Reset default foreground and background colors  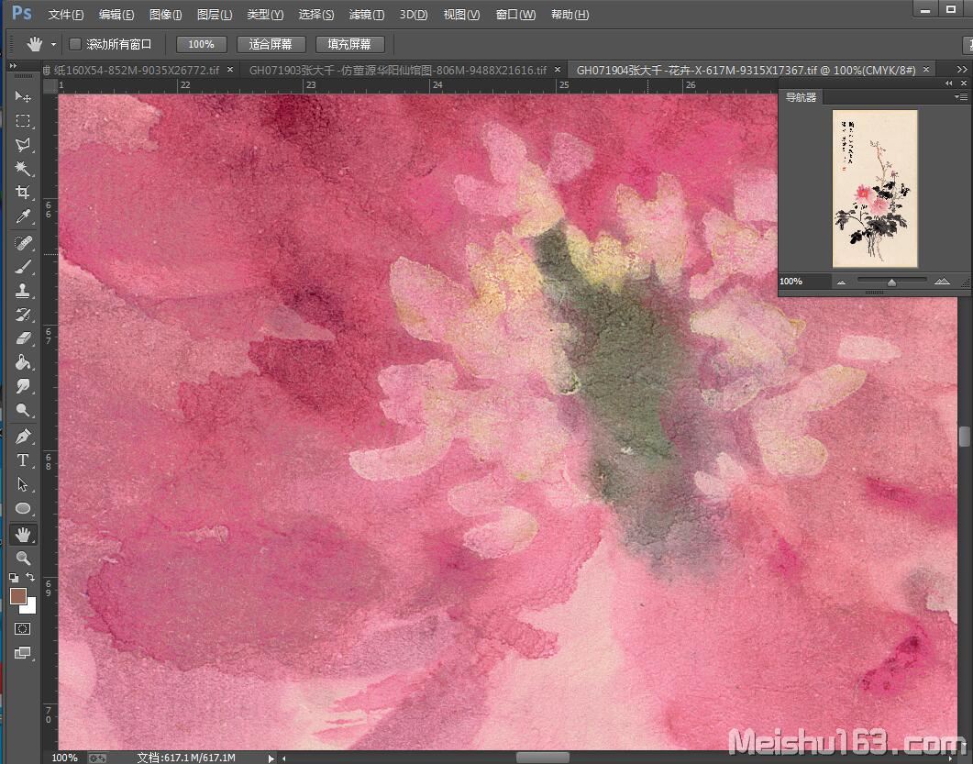click(14, 577)
